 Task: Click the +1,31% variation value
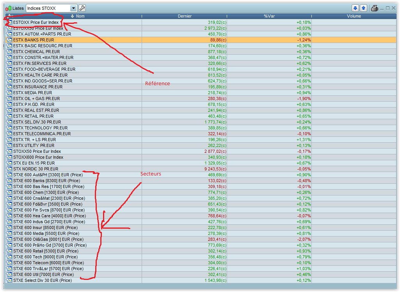click(304, 140)
